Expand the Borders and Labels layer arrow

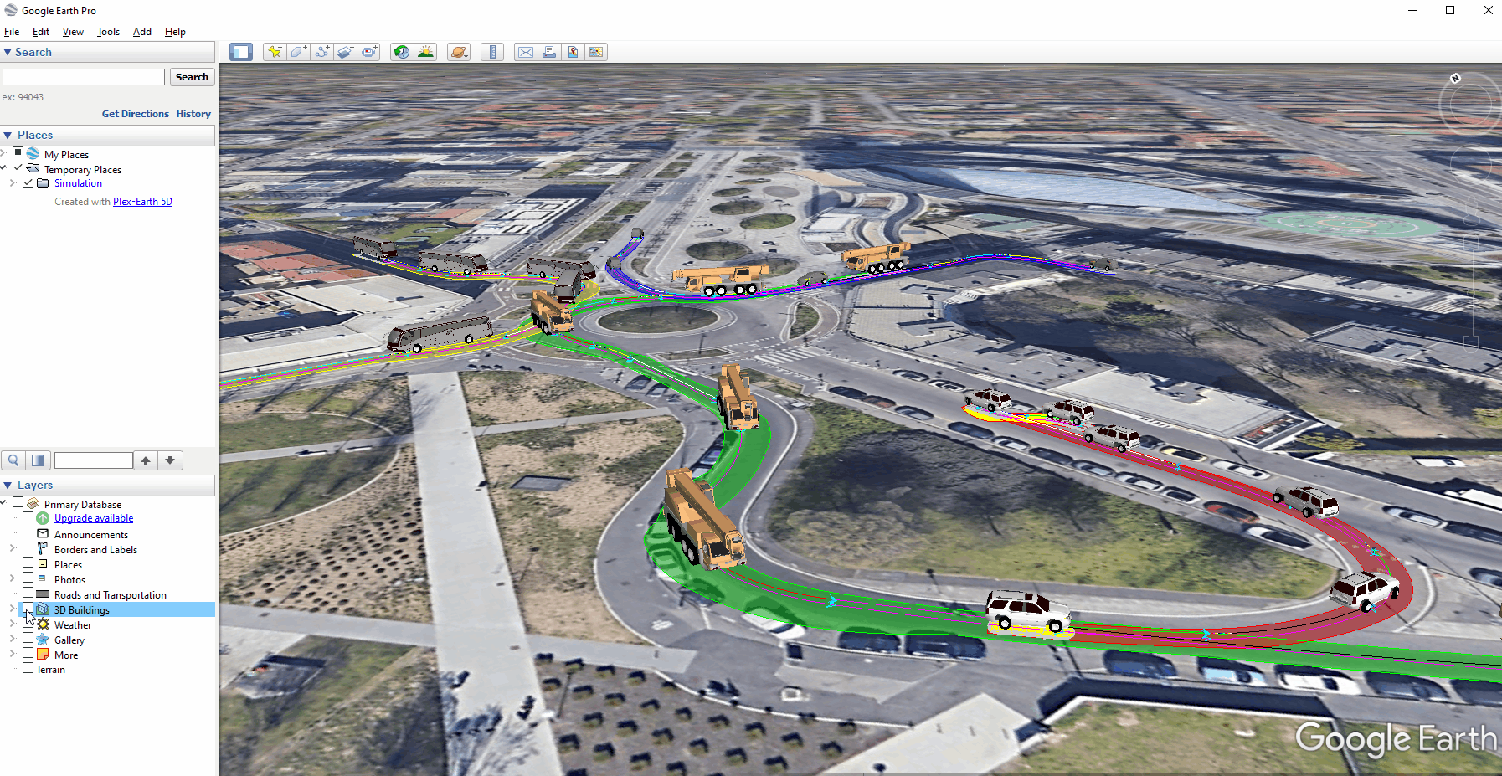[13, 549]
